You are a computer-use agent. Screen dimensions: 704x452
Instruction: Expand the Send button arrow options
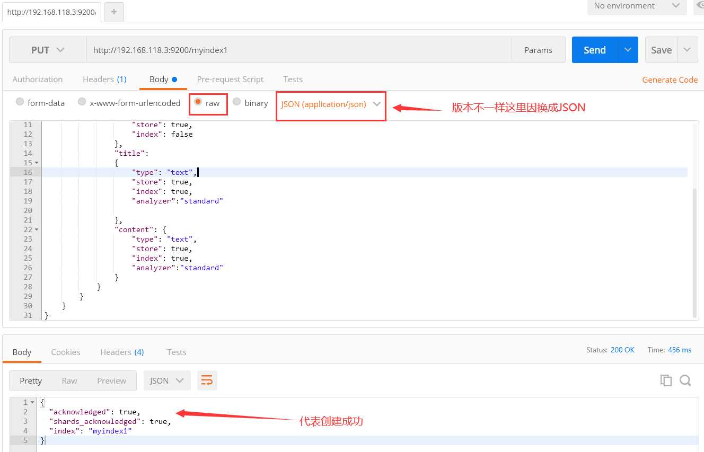(x=628, y=50)
